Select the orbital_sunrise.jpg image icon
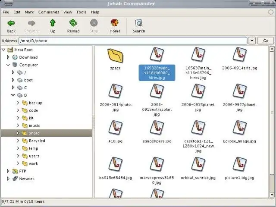276x207 pixels. click(198, 164)
